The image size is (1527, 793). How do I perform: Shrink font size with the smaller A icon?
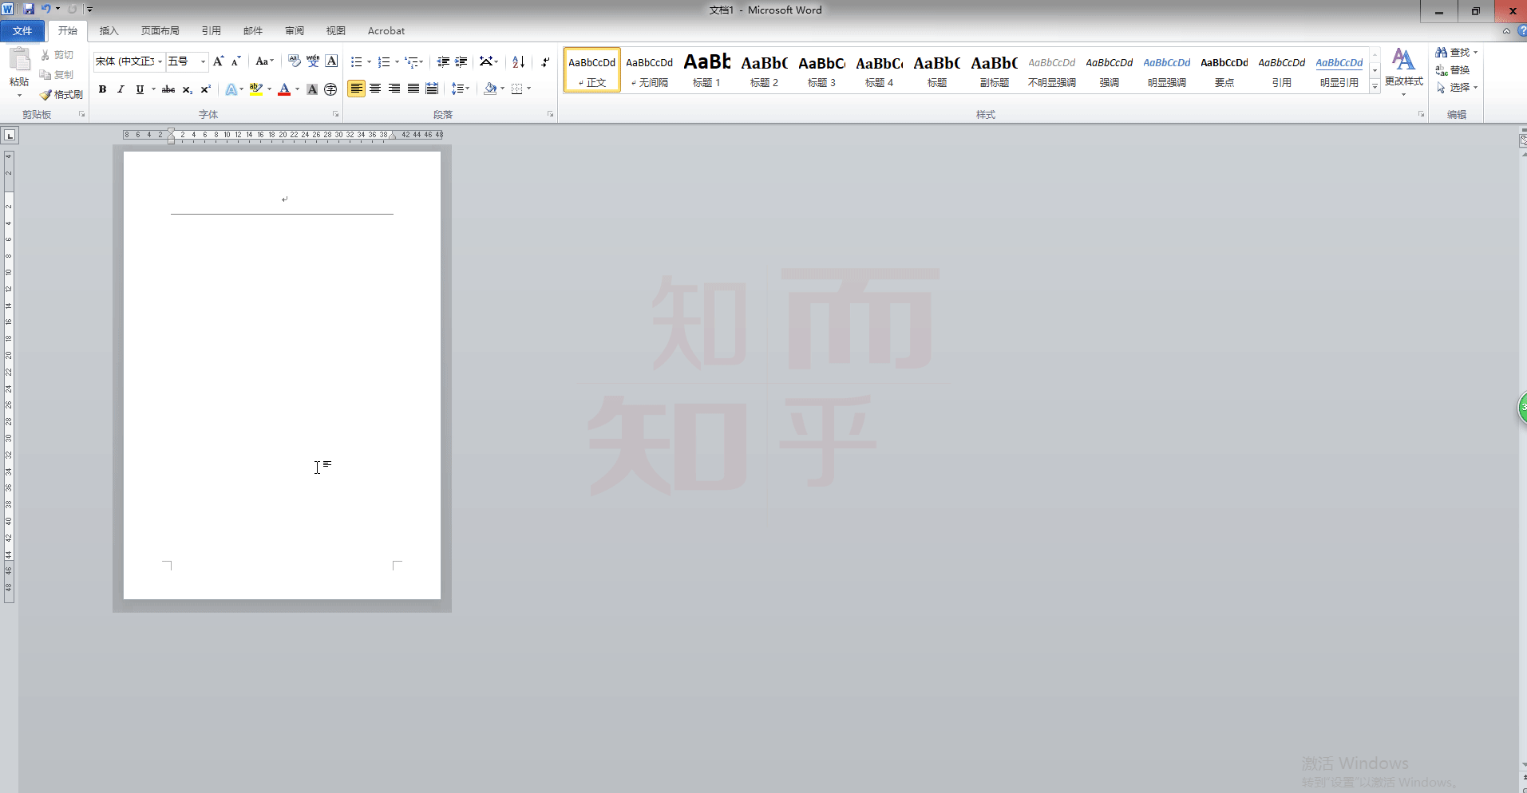235,61
